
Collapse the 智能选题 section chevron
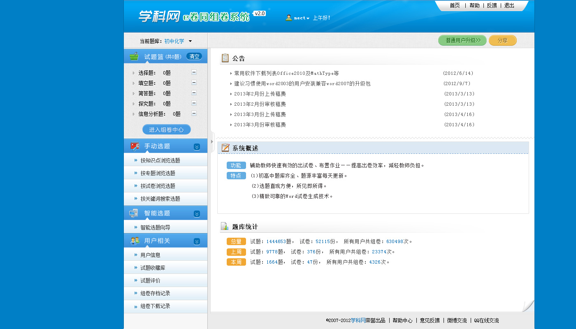(197, 214)
